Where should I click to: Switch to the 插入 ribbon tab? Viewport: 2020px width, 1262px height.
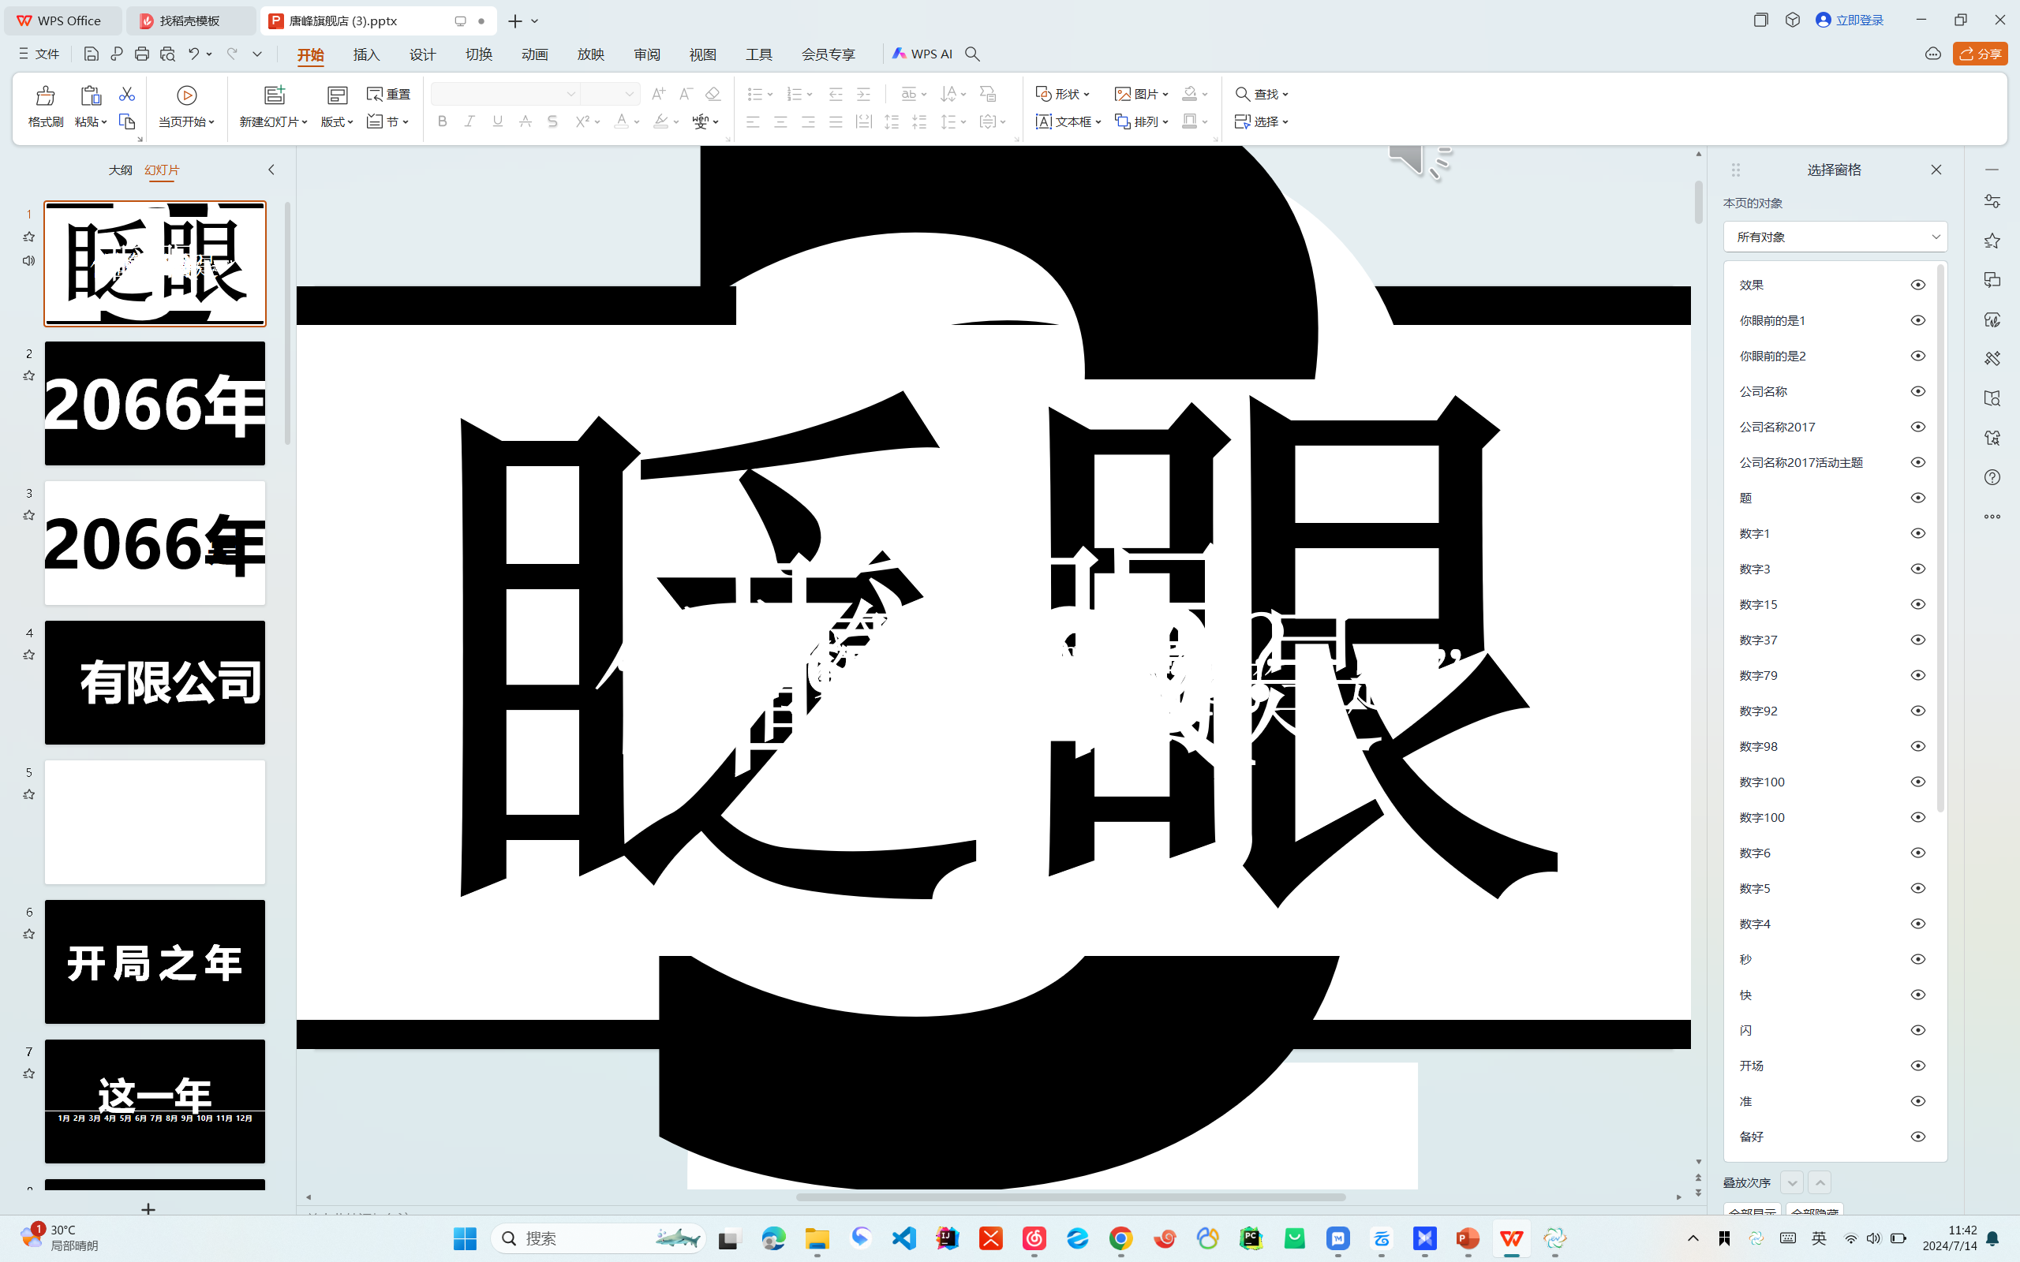point(366,54)
